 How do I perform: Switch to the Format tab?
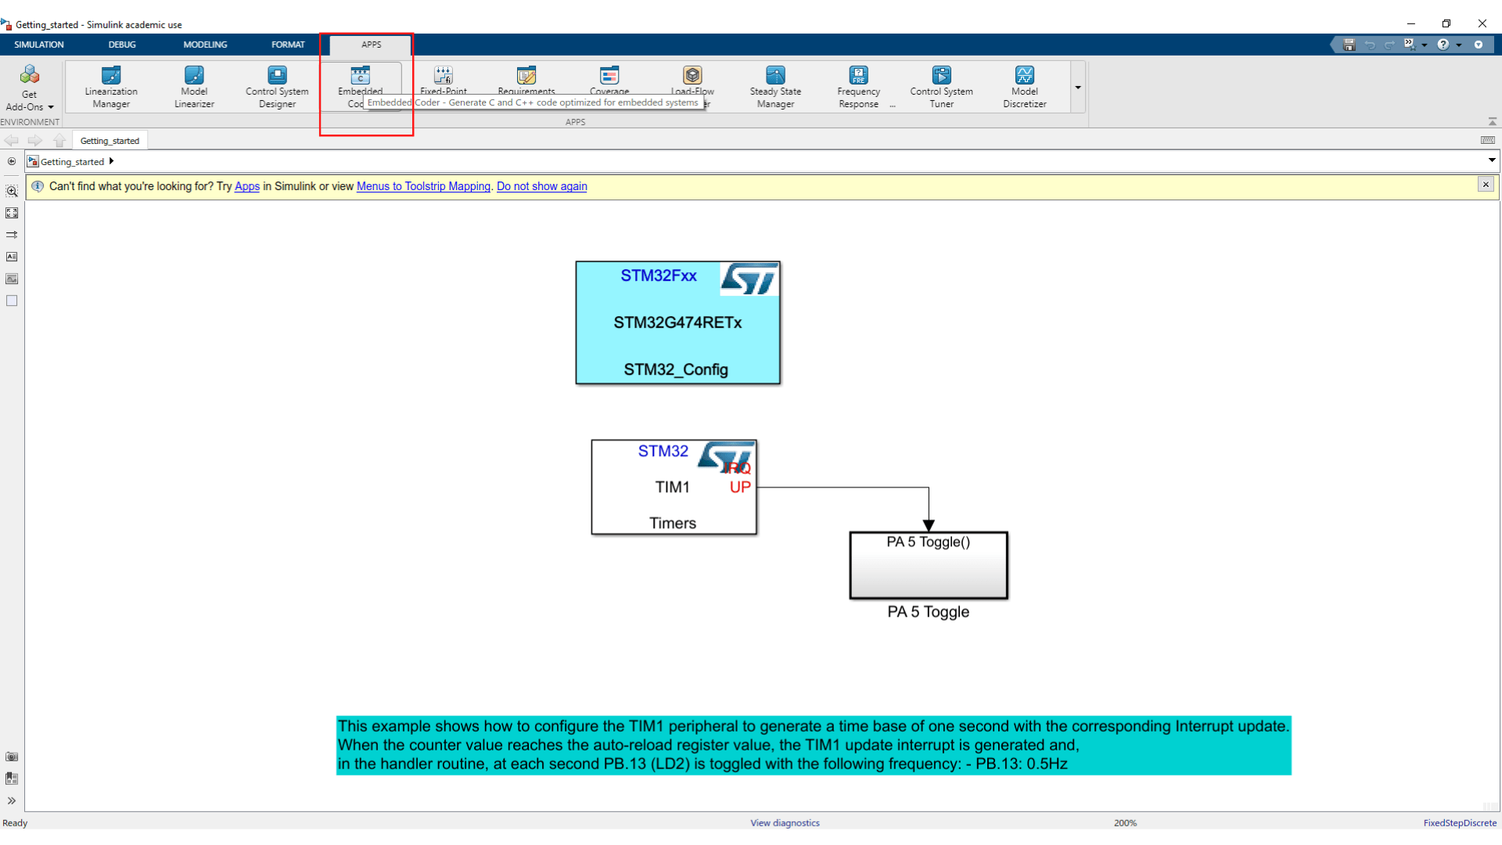[x=288, y=45]
